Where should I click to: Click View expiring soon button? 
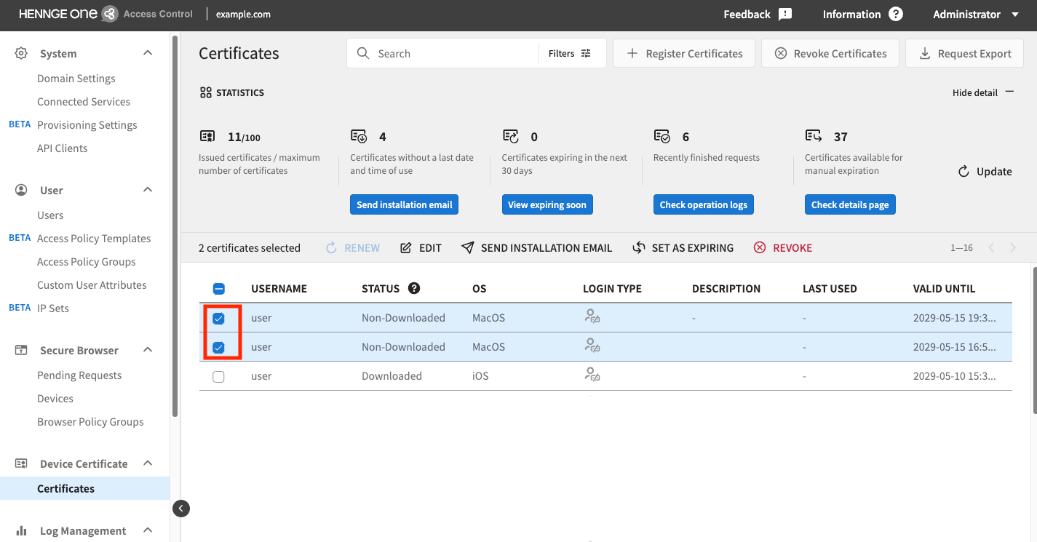pyautogui.click(x=547, y=204)
